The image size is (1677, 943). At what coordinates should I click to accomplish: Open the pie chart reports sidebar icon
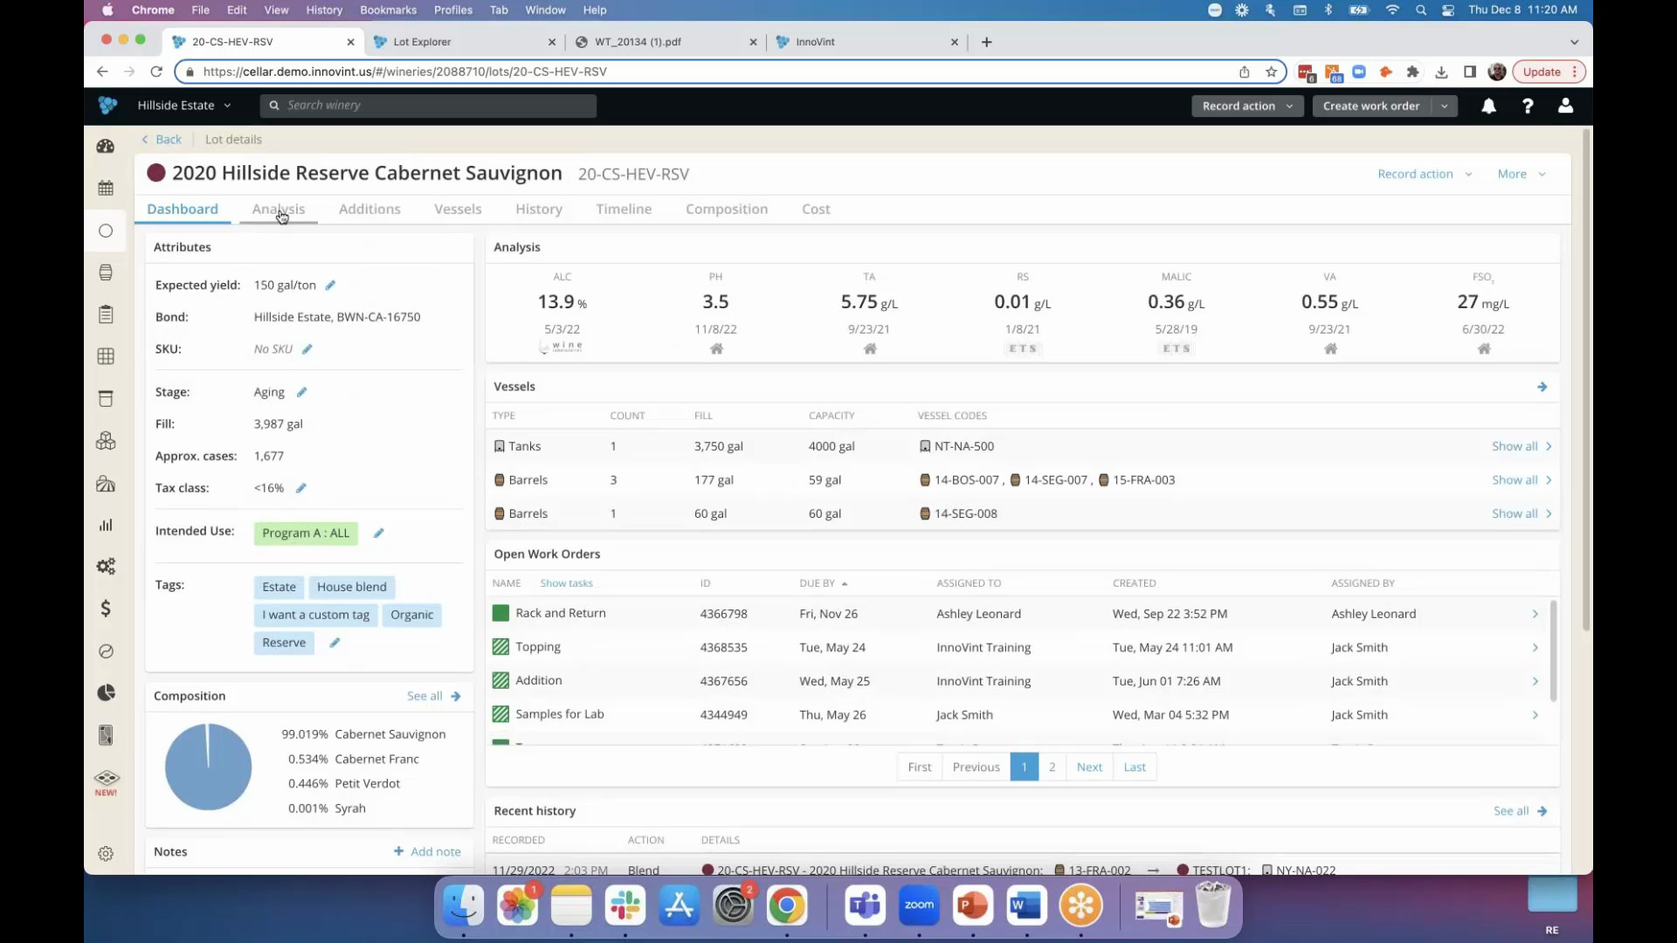tap(106, 692)
